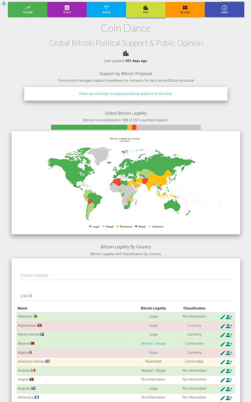Edit the Algeria entry with pencil icon

(223, 353)
